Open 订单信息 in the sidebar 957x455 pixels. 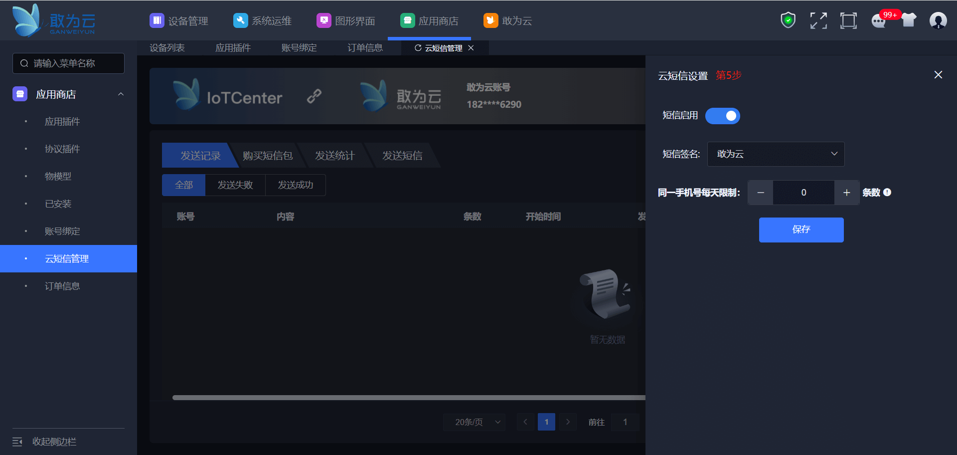[62, 286]
